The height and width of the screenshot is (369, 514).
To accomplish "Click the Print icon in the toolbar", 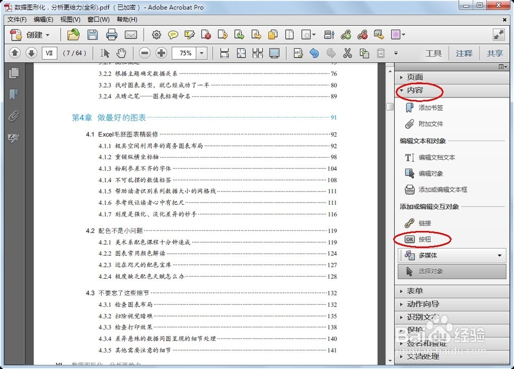I will 112,35.
